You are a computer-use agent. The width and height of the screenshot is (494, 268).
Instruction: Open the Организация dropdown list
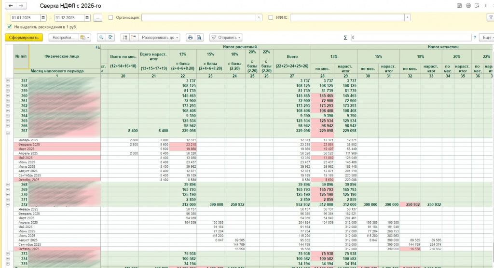tap(259, 17)
